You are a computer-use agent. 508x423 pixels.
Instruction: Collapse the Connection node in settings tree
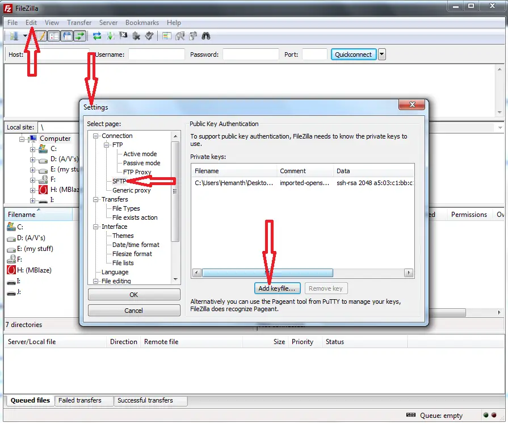pos(95,136)
